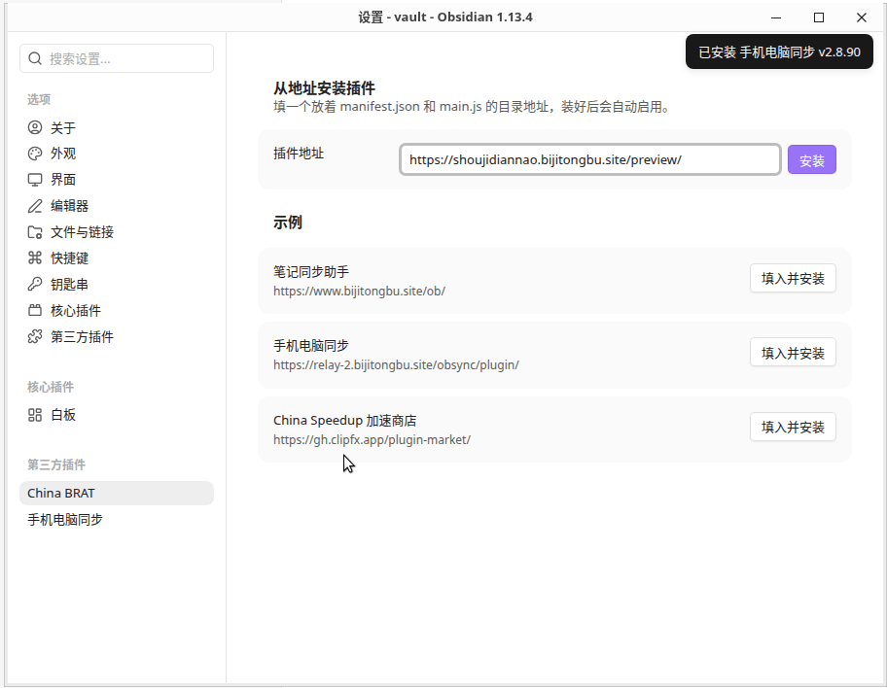The image size is (887, 688).
Task: Close the settings window
Action: (x=861, y=17)
